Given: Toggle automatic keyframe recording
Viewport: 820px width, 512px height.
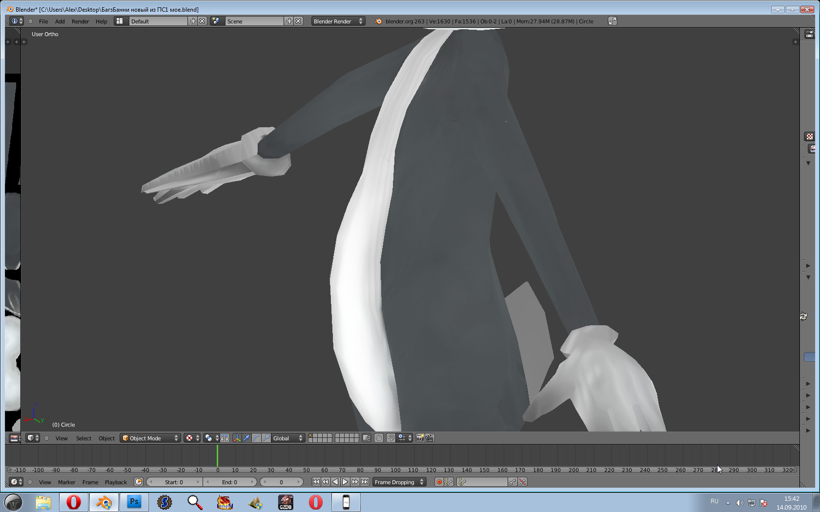Looking at the screenshot, I should 439,482.
